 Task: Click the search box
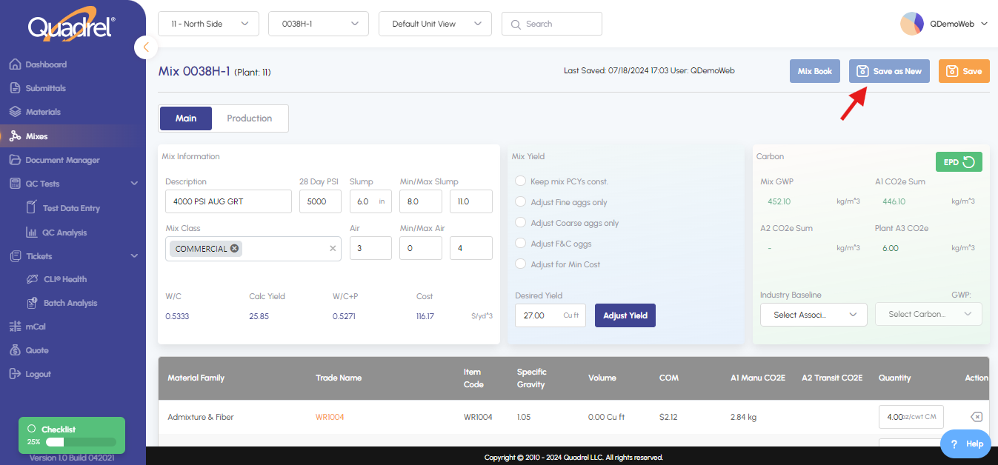(x=552, y=24)
